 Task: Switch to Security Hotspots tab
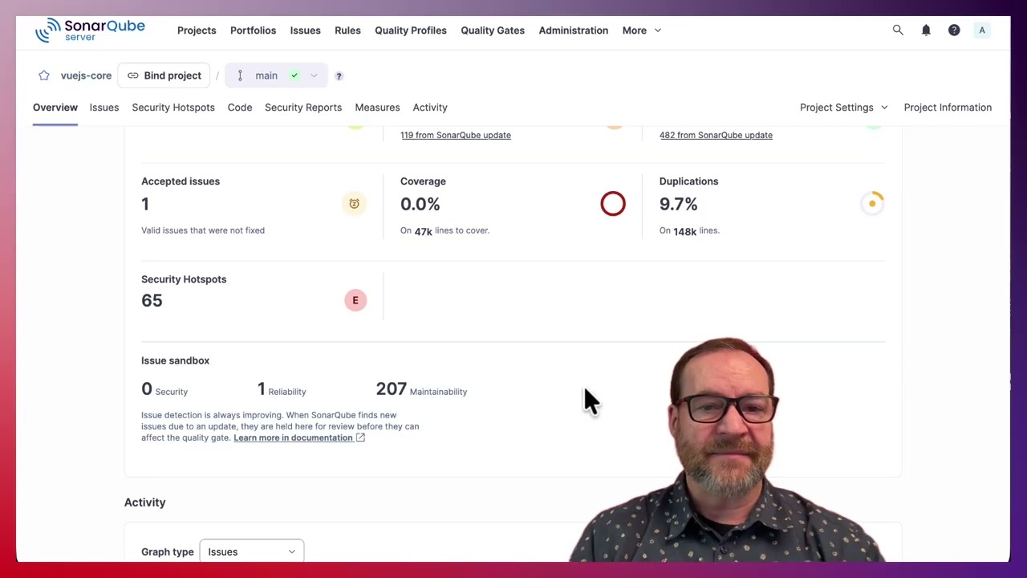point(173,108)
